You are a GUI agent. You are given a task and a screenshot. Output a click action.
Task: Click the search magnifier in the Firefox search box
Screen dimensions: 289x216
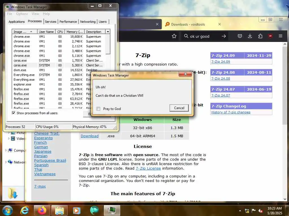click(x=186, y=36)
